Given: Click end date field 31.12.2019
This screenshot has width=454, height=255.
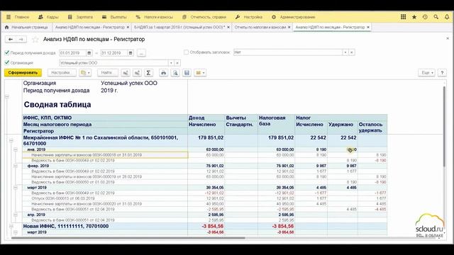Looking at the screenshot, I should (114, 53).
